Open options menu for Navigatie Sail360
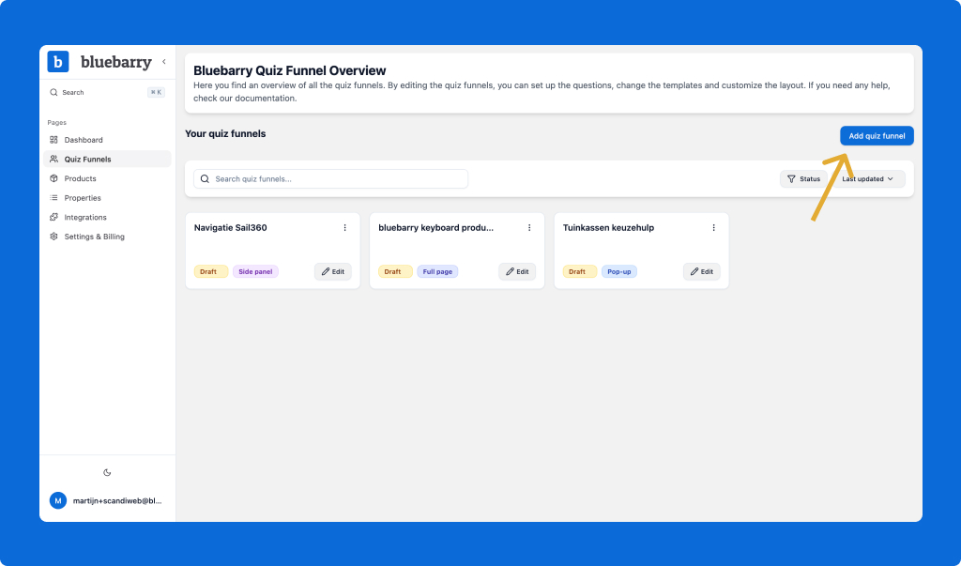961x566 pixels. tap(344, 227)
